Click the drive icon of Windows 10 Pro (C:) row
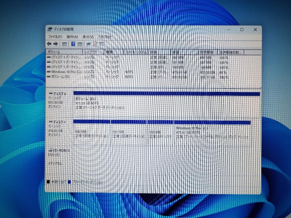This screenshot has width=291, height=218. 49,72
